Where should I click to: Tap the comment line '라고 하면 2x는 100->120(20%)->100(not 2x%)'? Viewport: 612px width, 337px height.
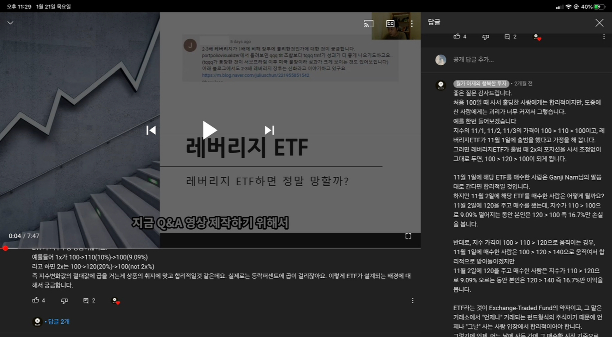click(93, 266)
